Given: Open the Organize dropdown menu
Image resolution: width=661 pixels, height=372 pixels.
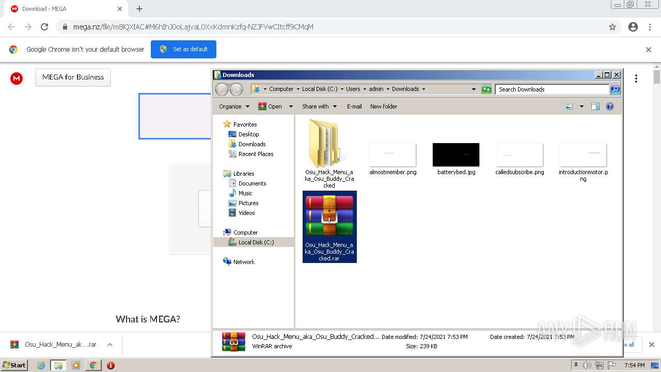Looking at the screenshot, I should coord(234,106).
